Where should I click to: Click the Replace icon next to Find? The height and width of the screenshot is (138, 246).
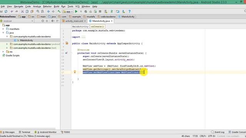click(x=43, y=11)
